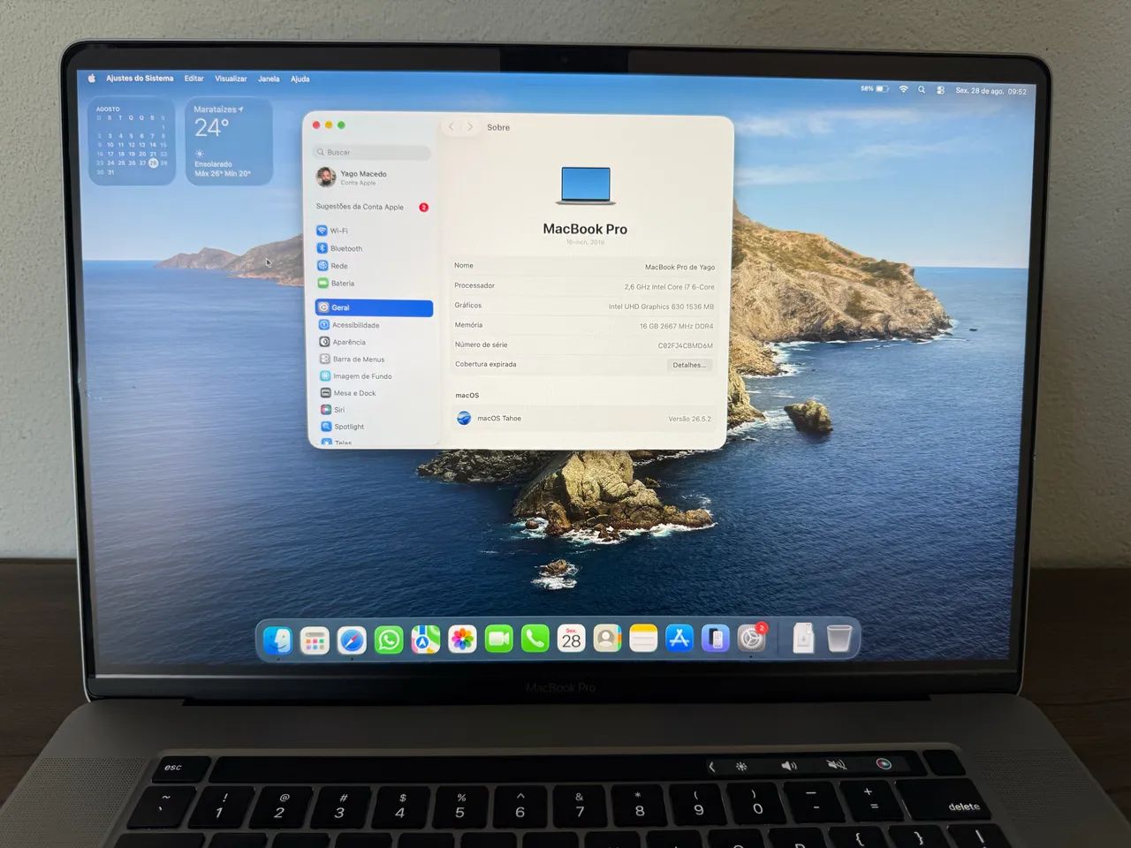Click the memory value 16 GB 2667 MHz DDR4
Image resolution: width=1131 pixels, height=848 pixels.
tap(676, 326)
